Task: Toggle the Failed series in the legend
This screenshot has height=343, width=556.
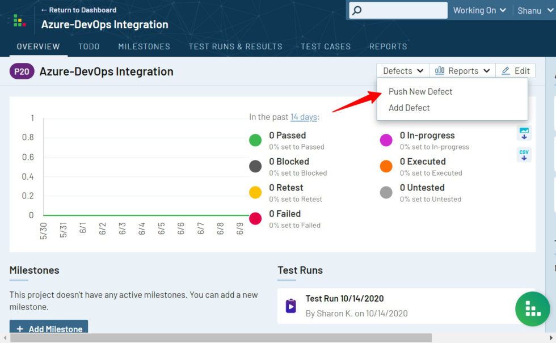Action: [255, 218]
